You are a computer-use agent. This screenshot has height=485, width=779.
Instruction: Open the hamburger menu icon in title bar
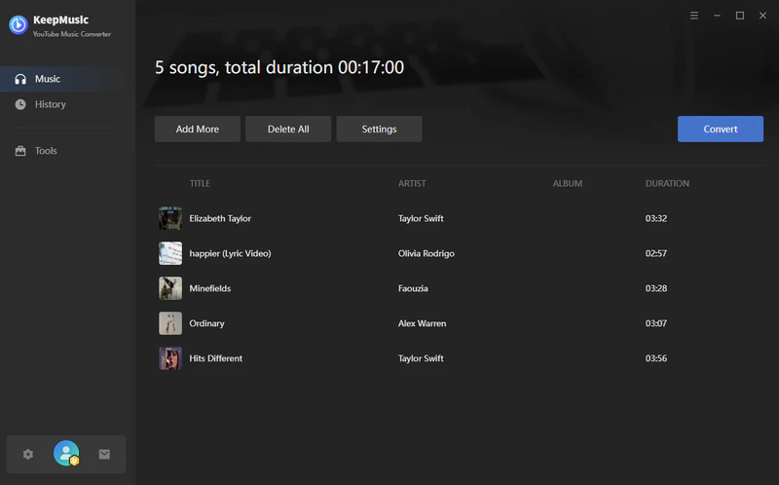click(694, 16)
